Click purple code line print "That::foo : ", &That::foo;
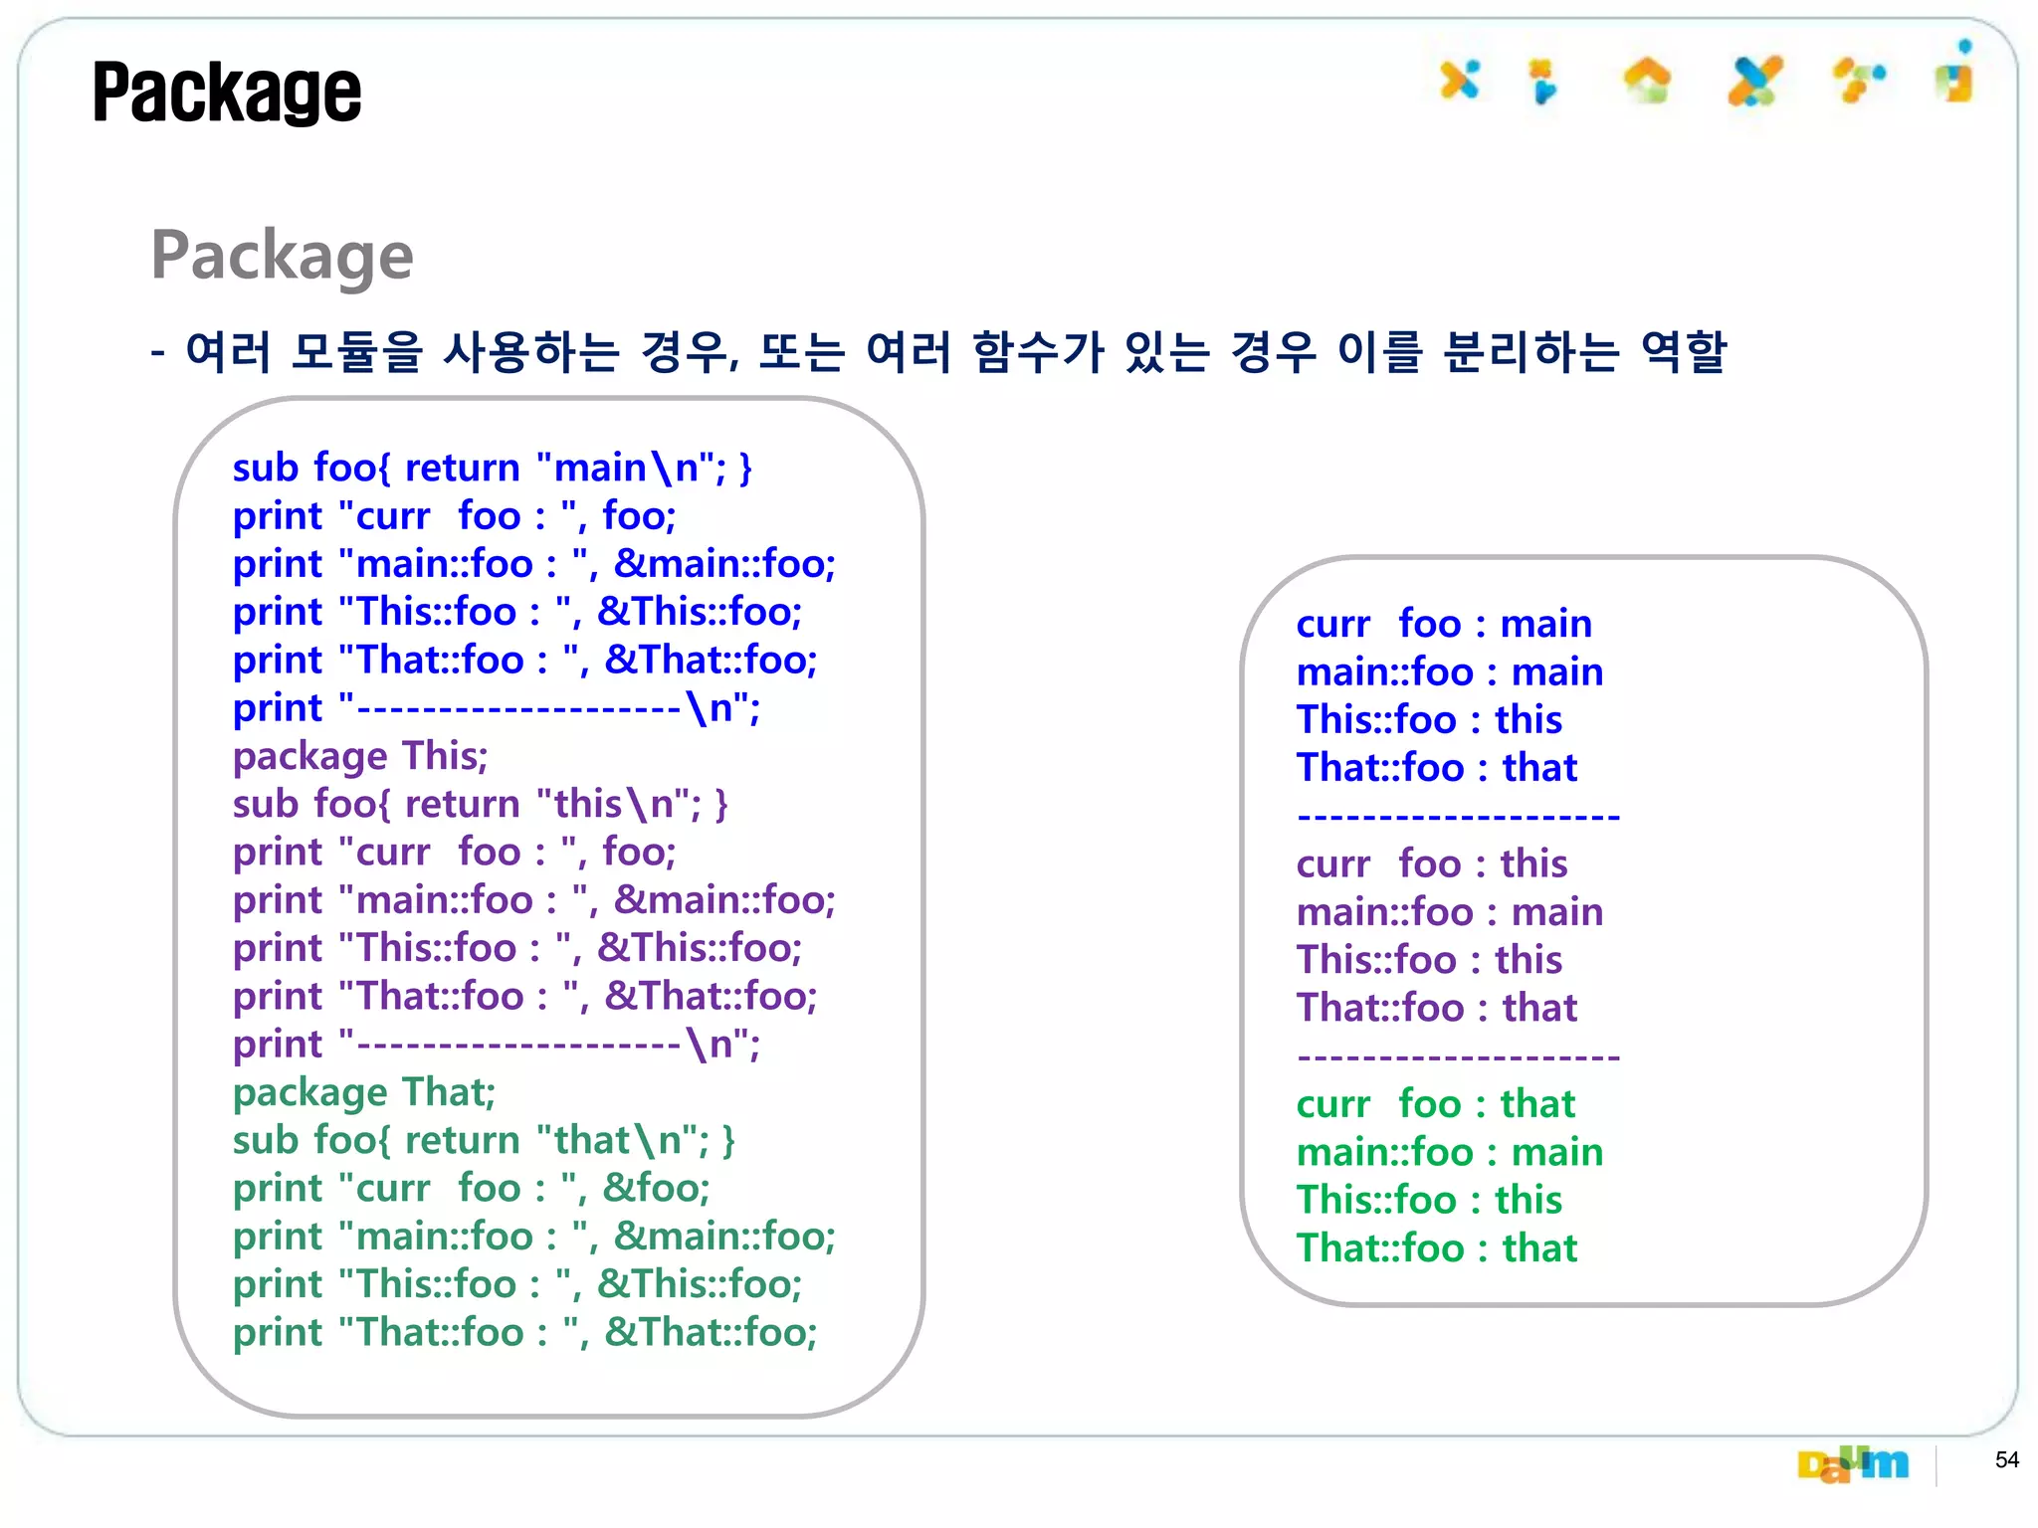Screen dimensions: 2038x1528 point(525,996)
